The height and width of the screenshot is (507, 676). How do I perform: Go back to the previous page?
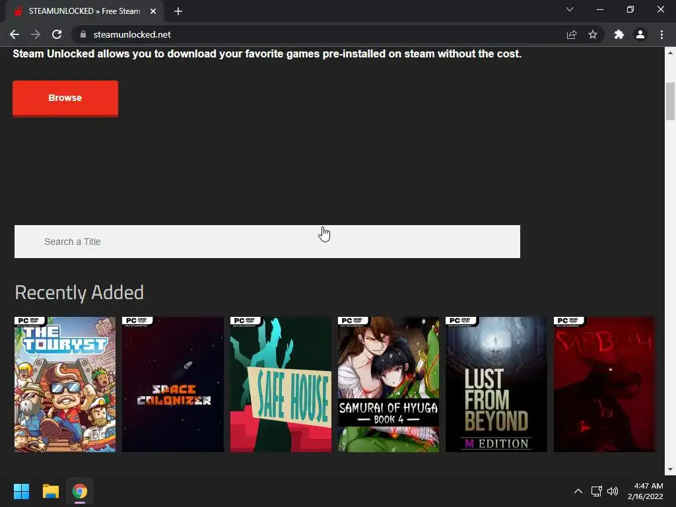pyautogui.click(x=15, y=34)
